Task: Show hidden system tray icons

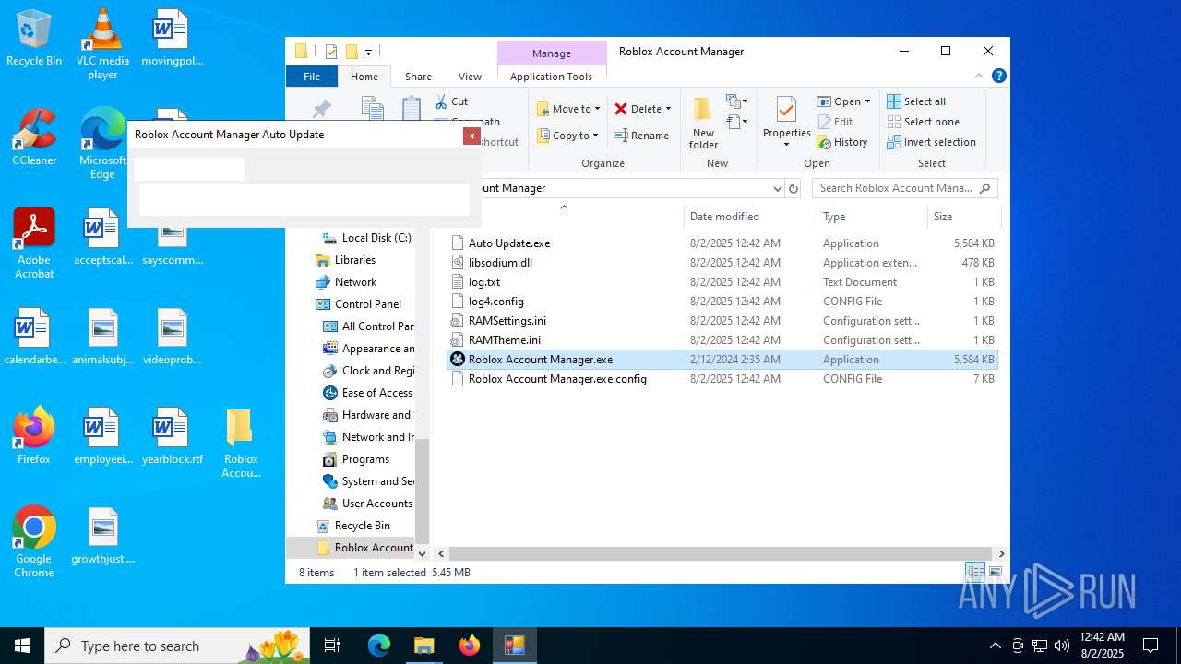Action: [x=995, y=646]
